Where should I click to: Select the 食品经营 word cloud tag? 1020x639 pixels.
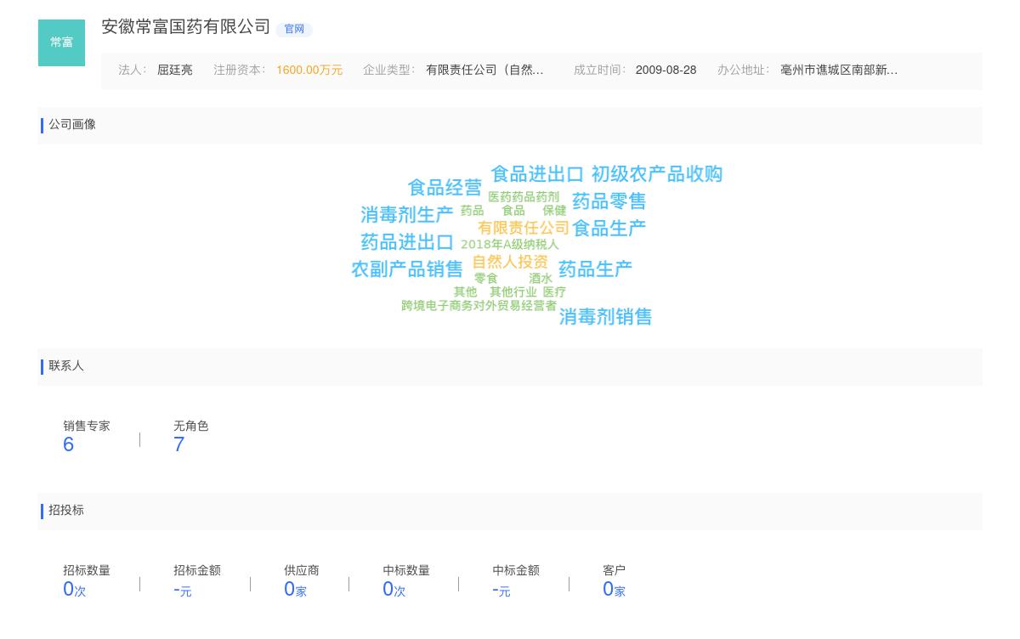(x=445, y=187)
